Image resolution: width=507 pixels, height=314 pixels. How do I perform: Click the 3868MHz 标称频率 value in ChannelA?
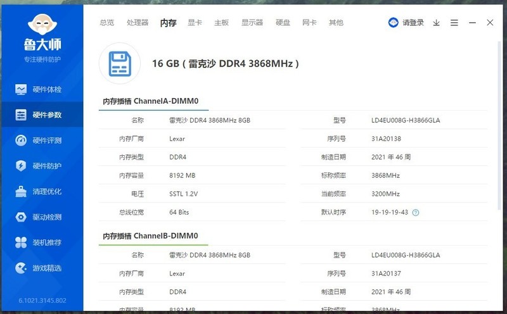(385, 176)
